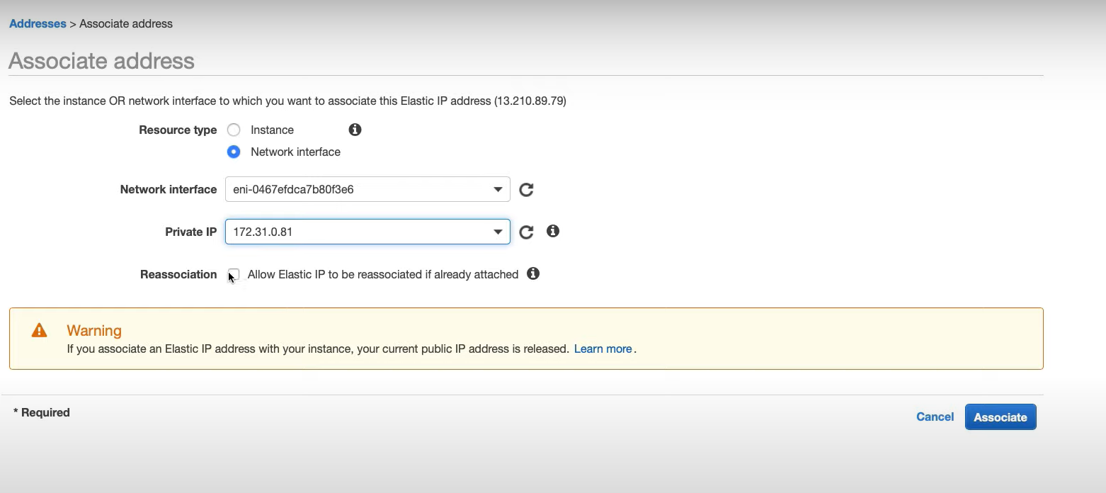This screenshot has height=493, width=1106.
Task: Click the info icon beside Private IP
Action: (x=553, y=231)
